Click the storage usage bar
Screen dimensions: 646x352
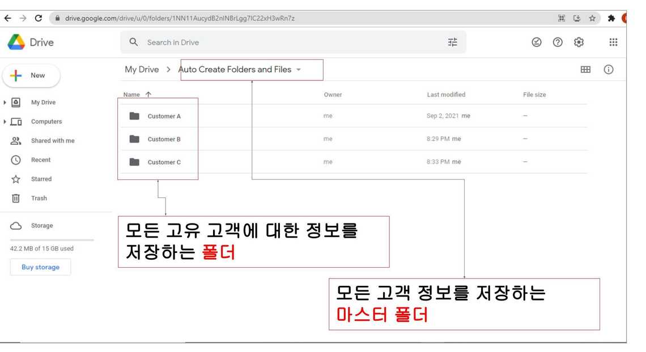[x=52, y=240]
